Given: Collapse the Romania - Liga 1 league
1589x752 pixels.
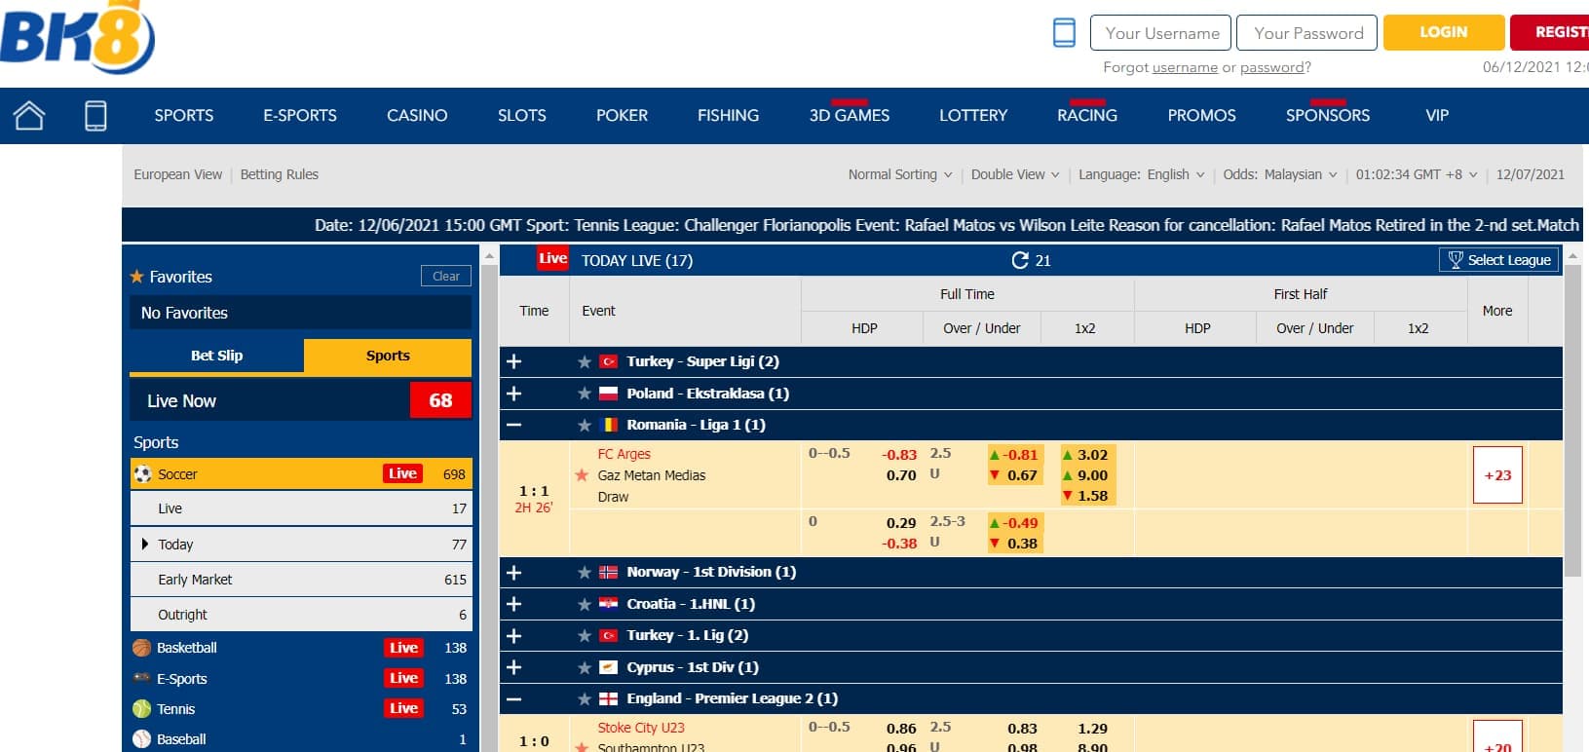Looking at the screenshot, I should pyautogui.click(x=514, y=425).
